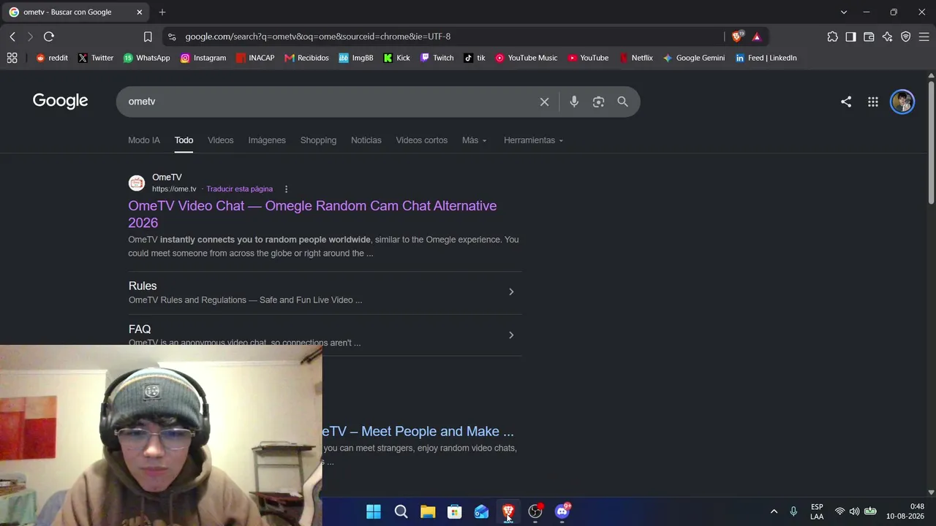This screenshot has width=936, height=526.
Task: Switch to the 'Videos cortos' tab
Action: pos(421,140)
